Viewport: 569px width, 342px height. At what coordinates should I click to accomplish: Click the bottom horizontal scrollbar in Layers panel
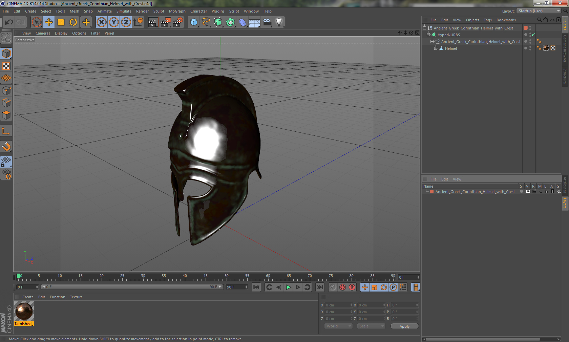[x=483, y=339]
